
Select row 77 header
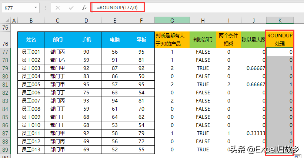5,52
